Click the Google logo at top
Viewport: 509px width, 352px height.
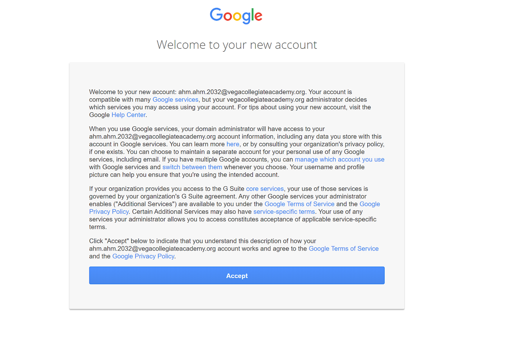(236, 16)
